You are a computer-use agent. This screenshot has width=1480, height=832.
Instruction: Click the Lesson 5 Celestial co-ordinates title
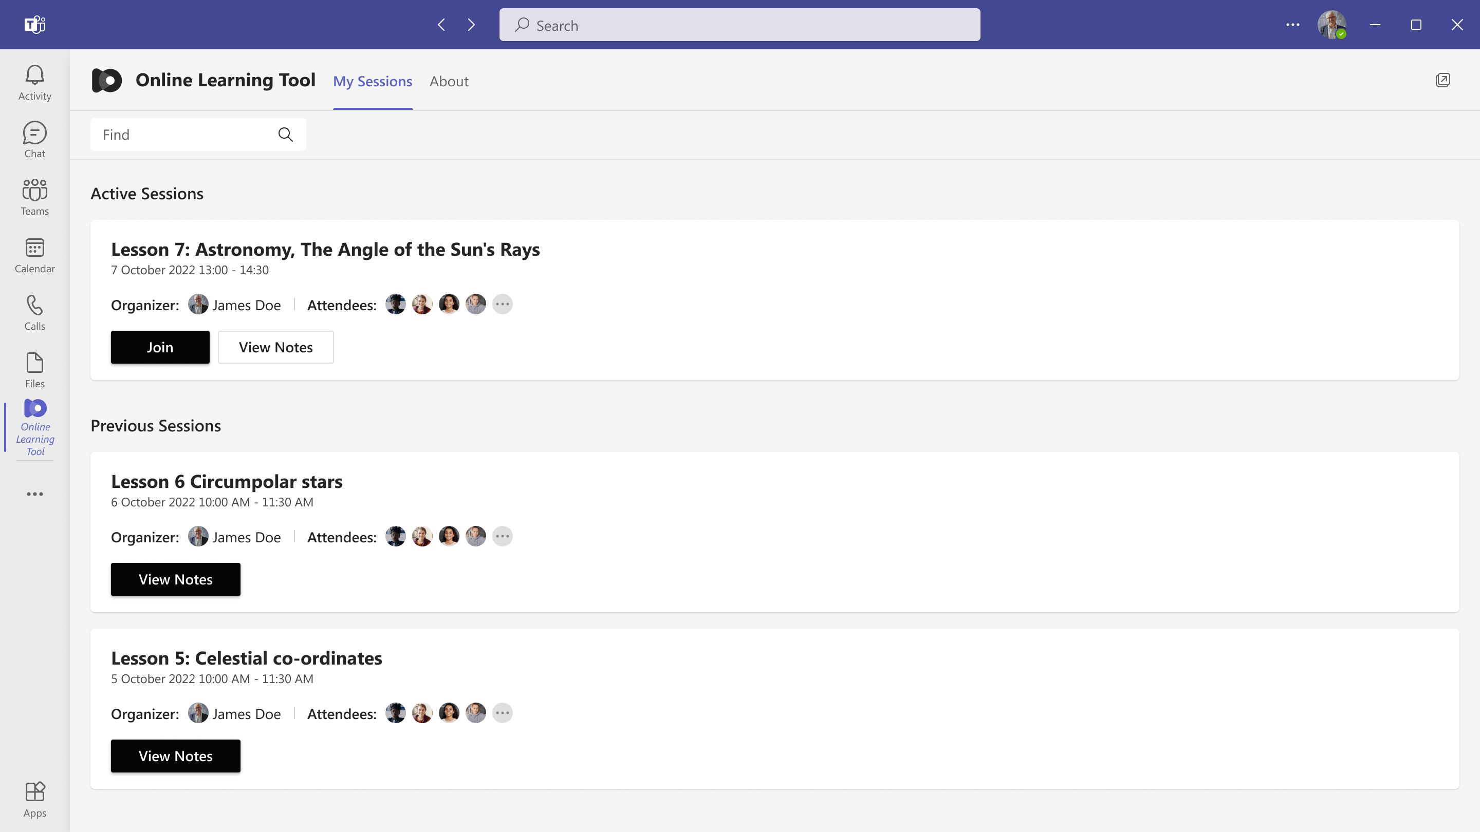click(247, 658)
